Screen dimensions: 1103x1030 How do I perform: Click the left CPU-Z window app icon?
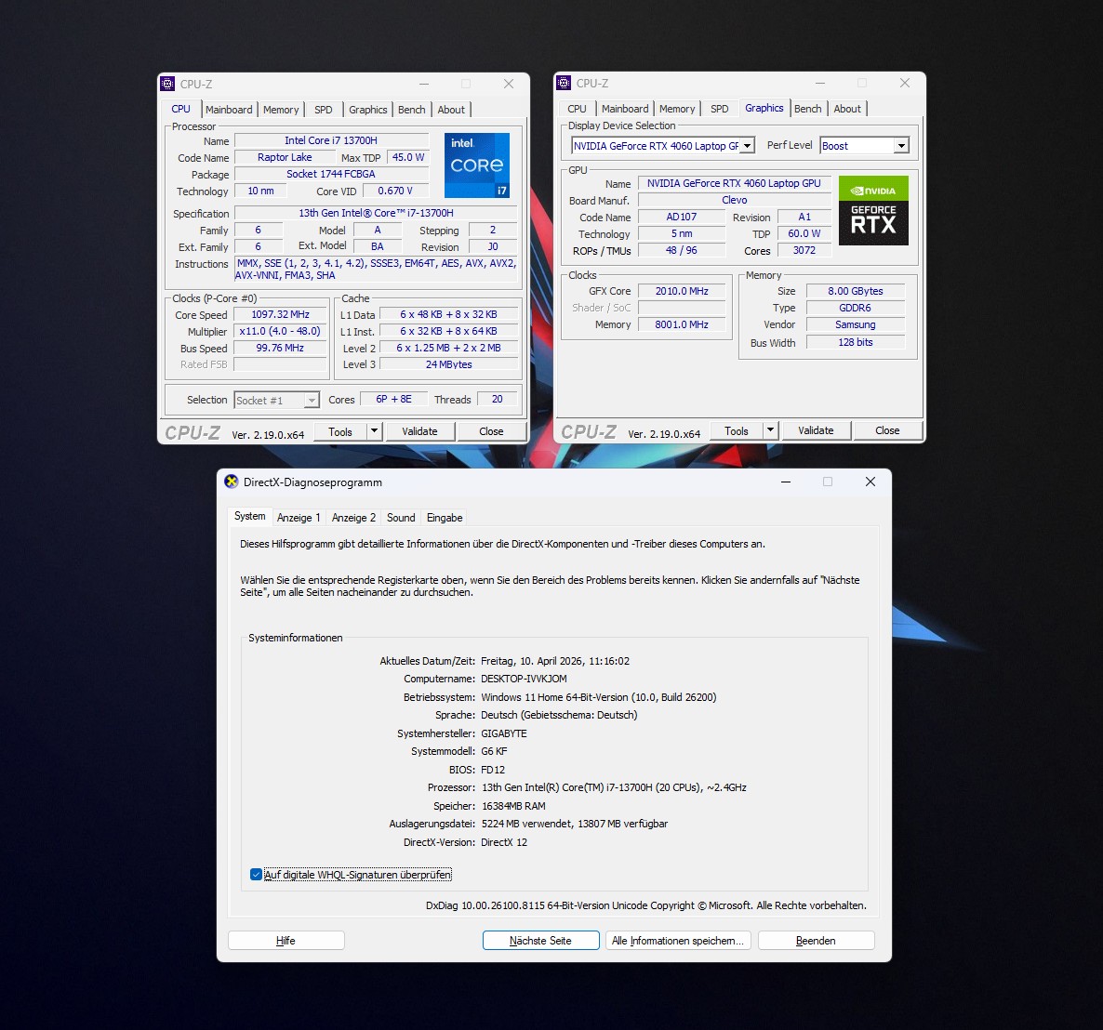(x=168, y=84)
